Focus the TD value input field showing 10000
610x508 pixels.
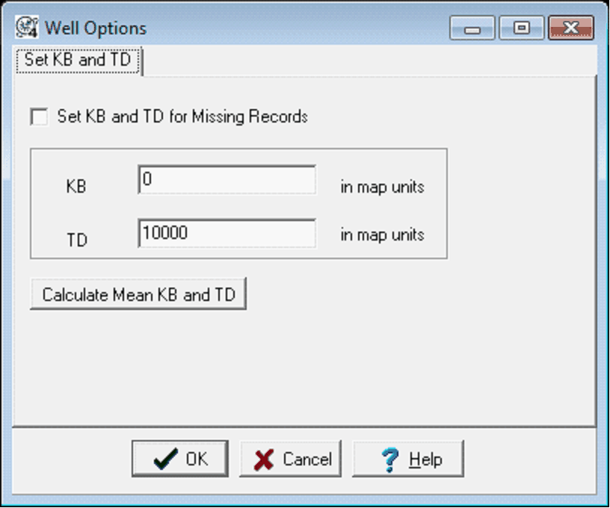click(227, 234)
